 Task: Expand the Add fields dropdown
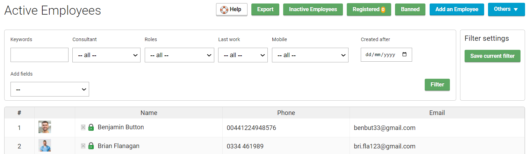point(50,89)
